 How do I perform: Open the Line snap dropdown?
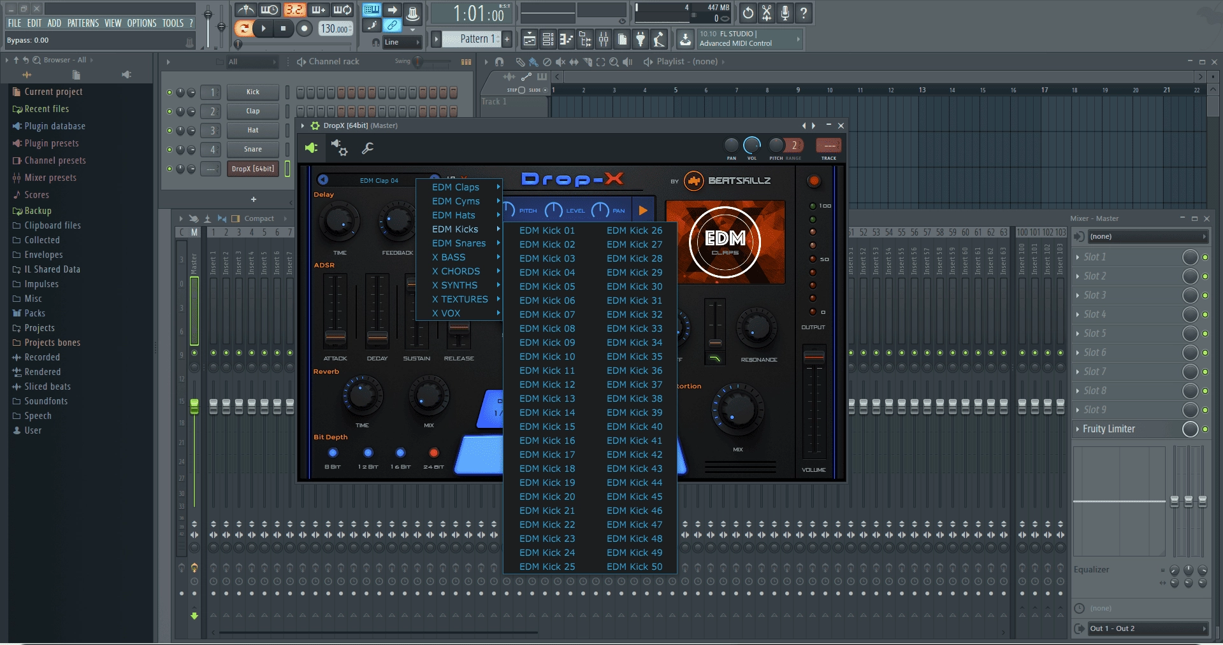(x=402, y=42)
